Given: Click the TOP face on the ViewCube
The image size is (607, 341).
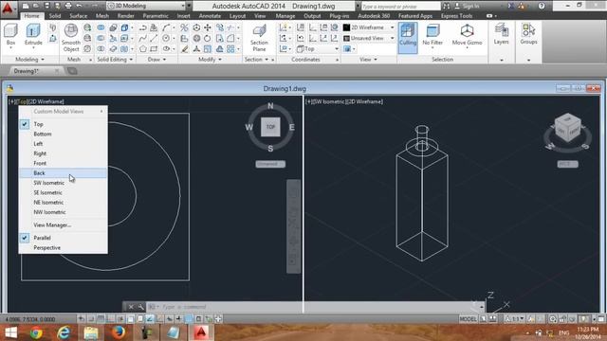Looking at the screenshot, I should click(x=270, y=127).
